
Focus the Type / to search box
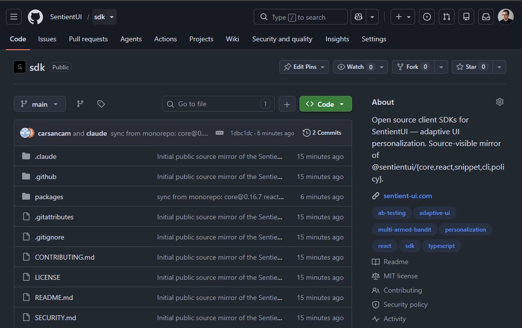[300, 17]
